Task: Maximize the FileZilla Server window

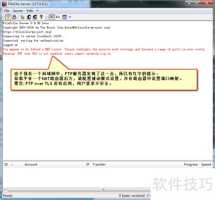Action: 197,3
